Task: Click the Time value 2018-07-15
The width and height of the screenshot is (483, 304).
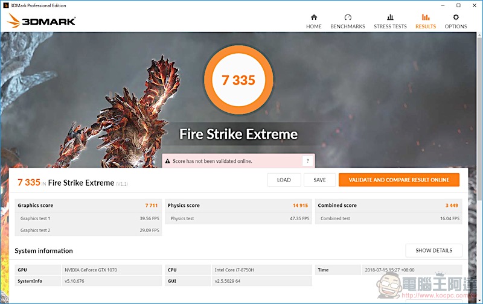Action: tap(389, 270)
